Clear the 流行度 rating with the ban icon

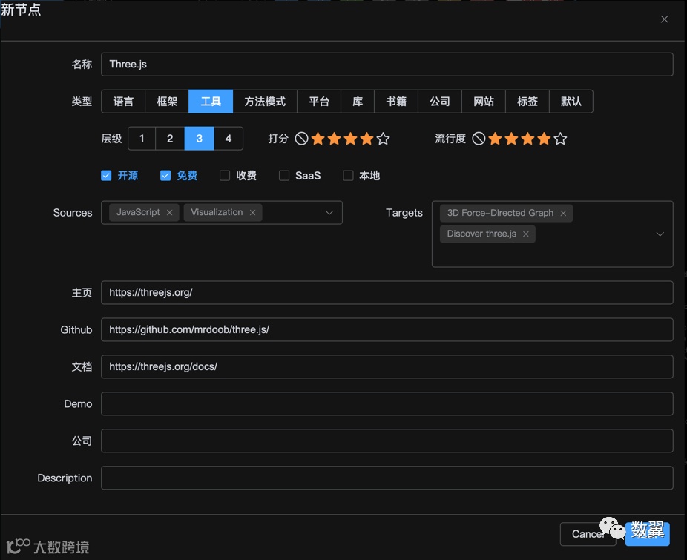point(479,139)
